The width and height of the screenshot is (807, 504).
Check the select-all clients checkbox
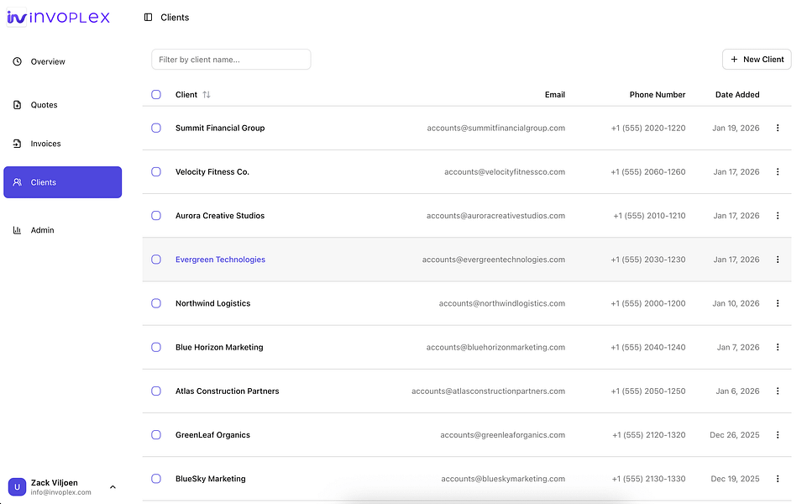[x=156, y=95]
